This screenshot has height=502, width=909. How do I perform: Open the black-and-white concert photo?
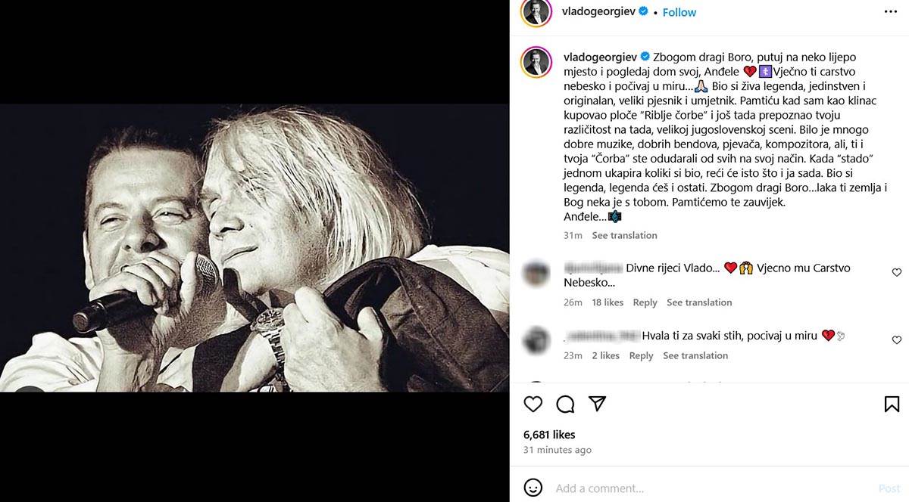255,248
